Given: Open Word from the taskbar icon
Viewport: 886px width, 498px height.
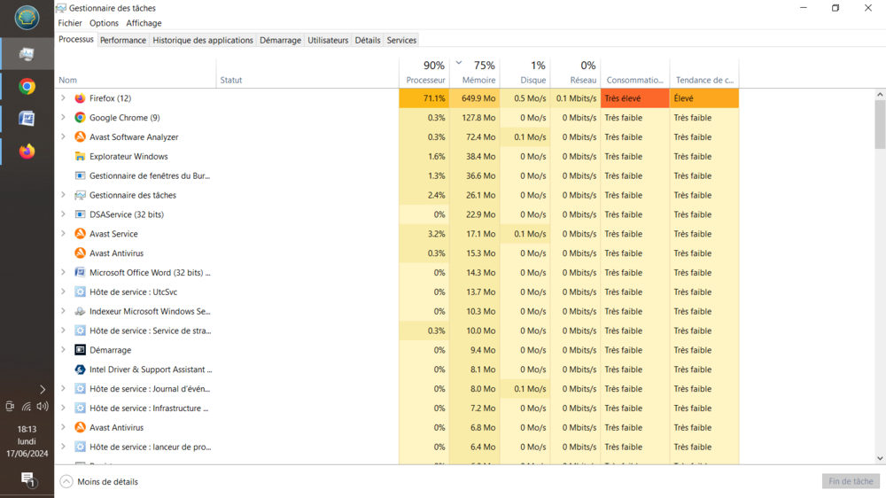Looking at the screenshot, I should (x=27, y=119).
